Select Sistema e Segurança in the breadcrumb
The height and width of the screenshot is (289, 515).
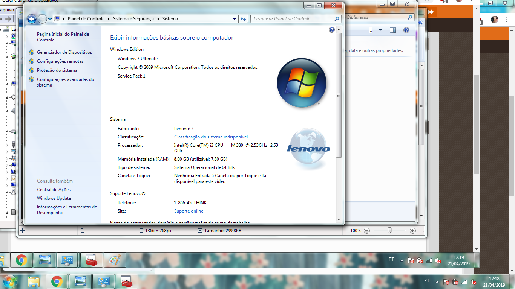(x=133, y=19)
